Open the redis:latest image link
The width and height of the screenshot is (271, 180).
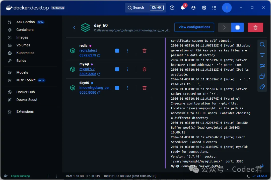click(x=88, y=50)
